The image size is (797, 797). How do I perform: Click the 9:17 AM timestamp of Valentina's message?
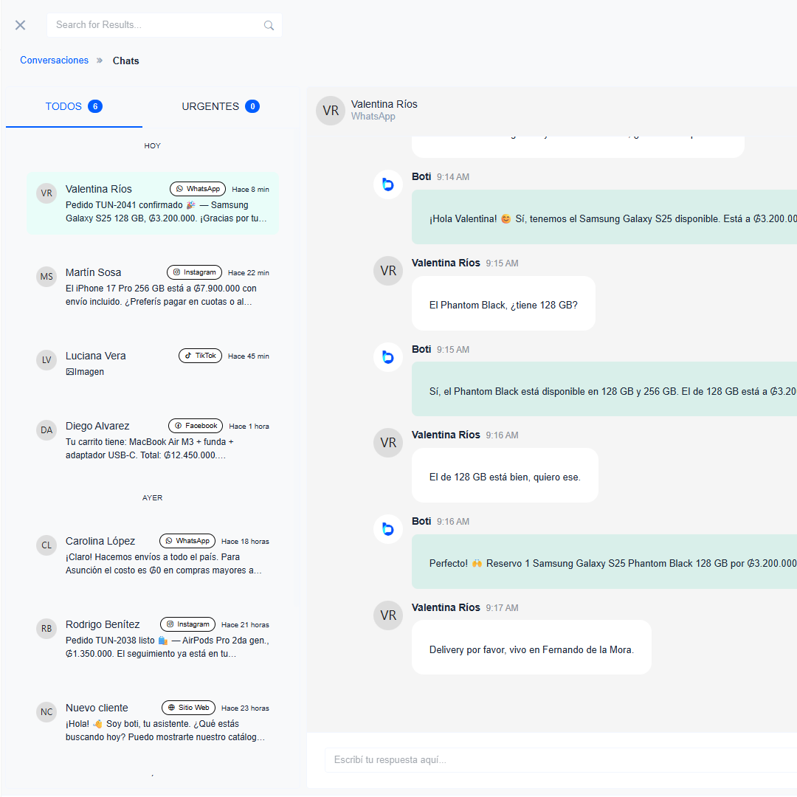tap(502, 608)
